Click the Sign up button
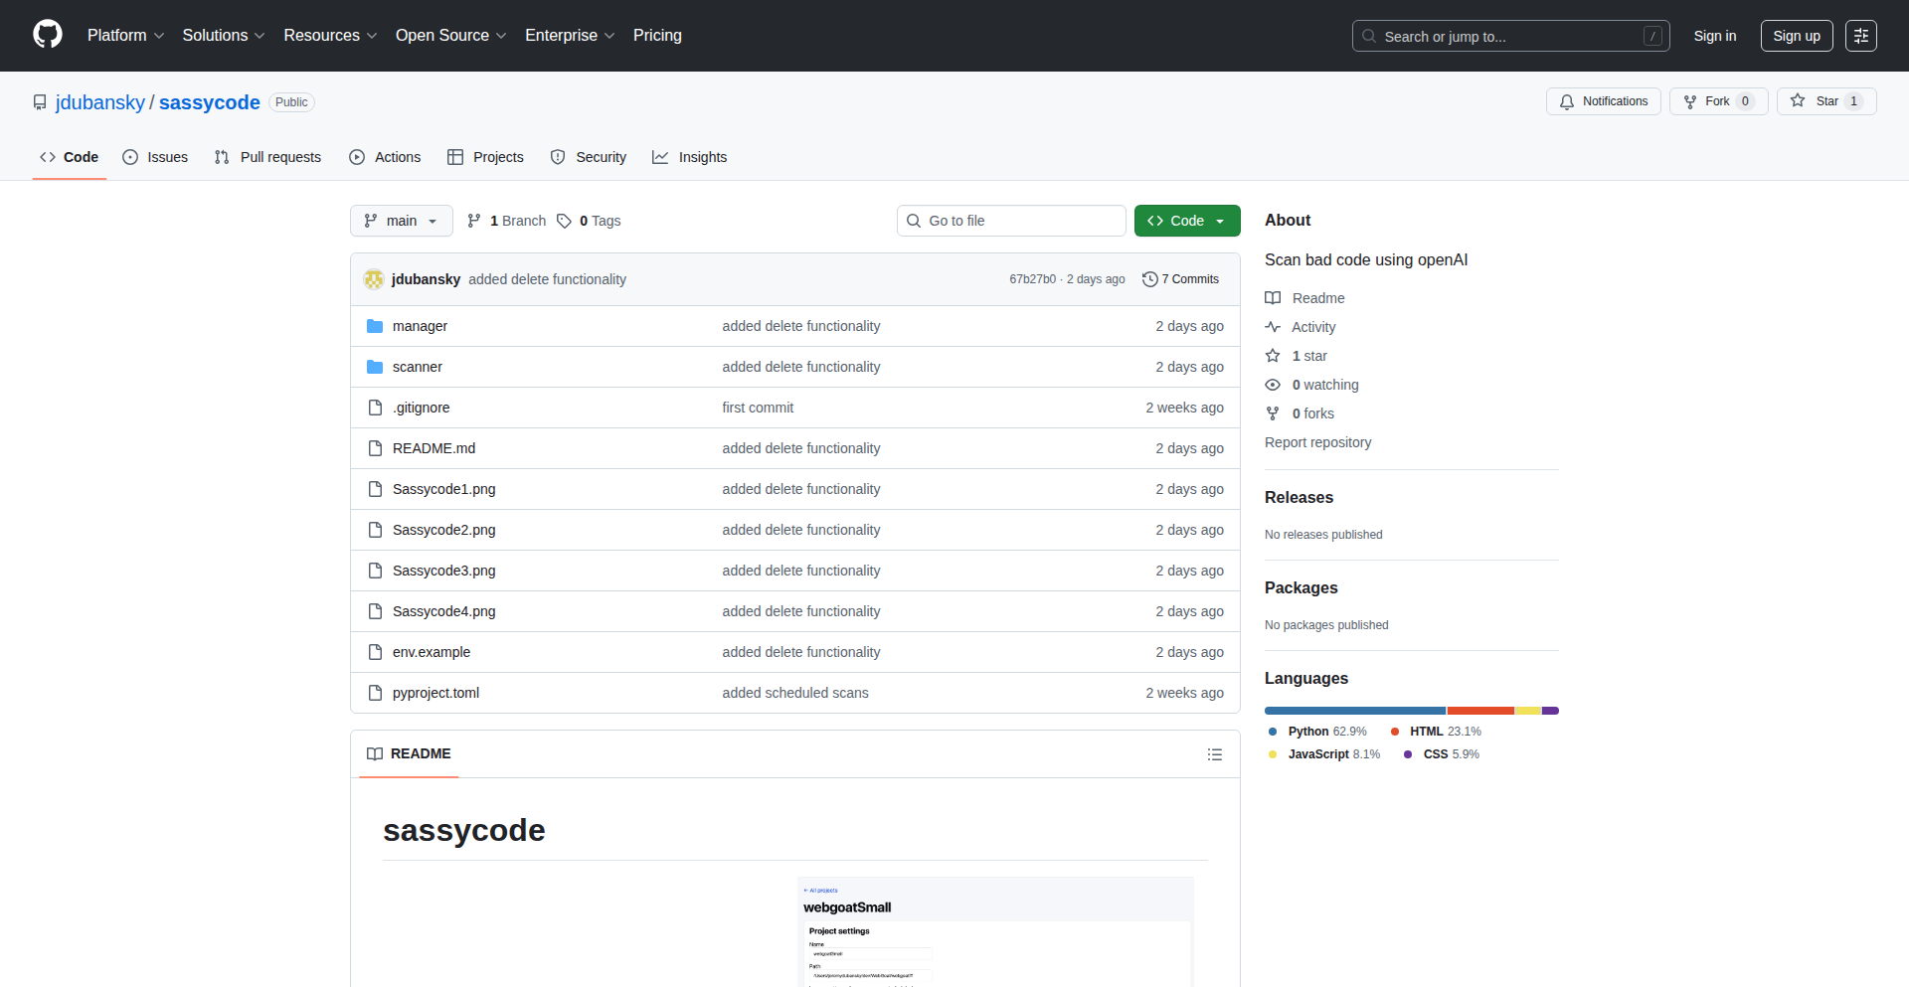 (x=1796, y=36)
